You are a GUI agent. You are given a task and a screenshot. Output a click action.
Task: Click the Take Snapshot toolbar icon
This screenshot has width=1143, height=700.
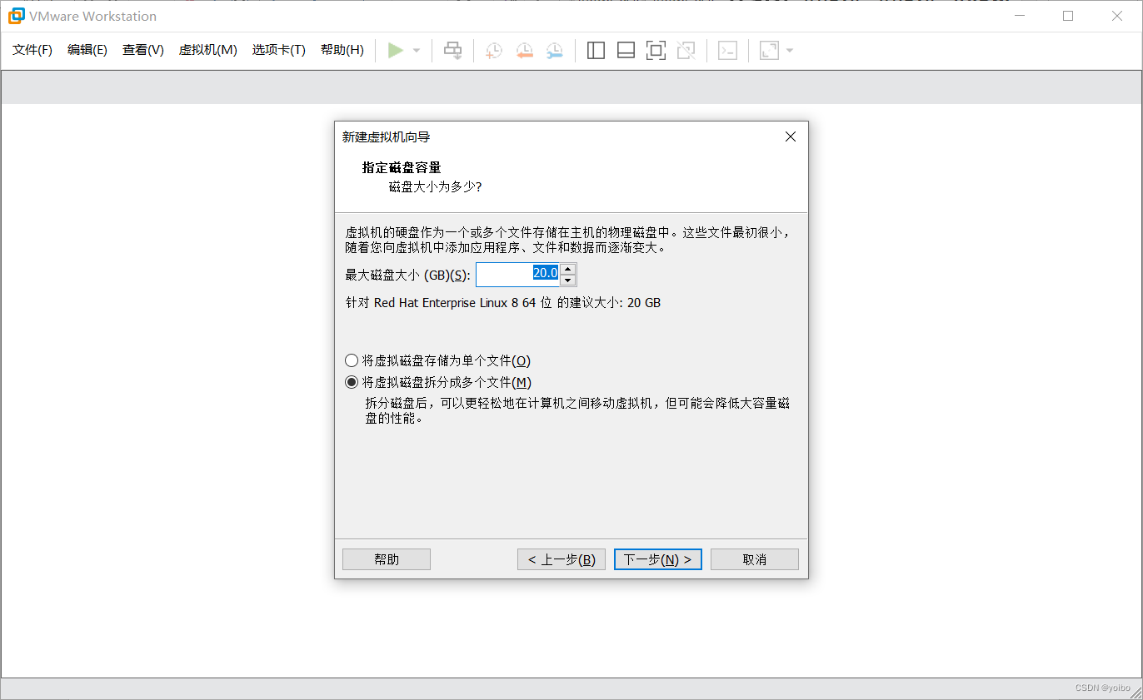pos(493,51)
